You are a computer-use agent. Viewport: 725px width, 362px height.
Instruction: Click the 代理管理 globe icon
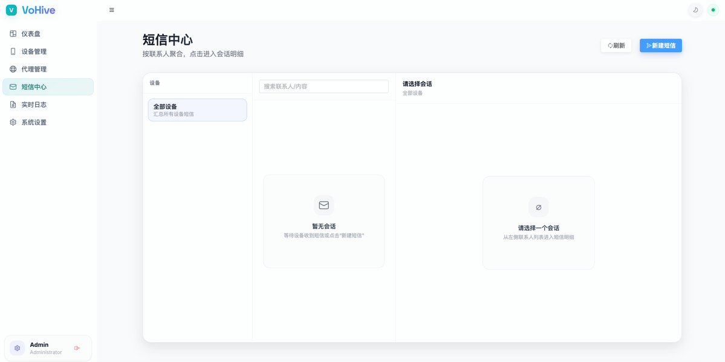click(x=13, y=69)
